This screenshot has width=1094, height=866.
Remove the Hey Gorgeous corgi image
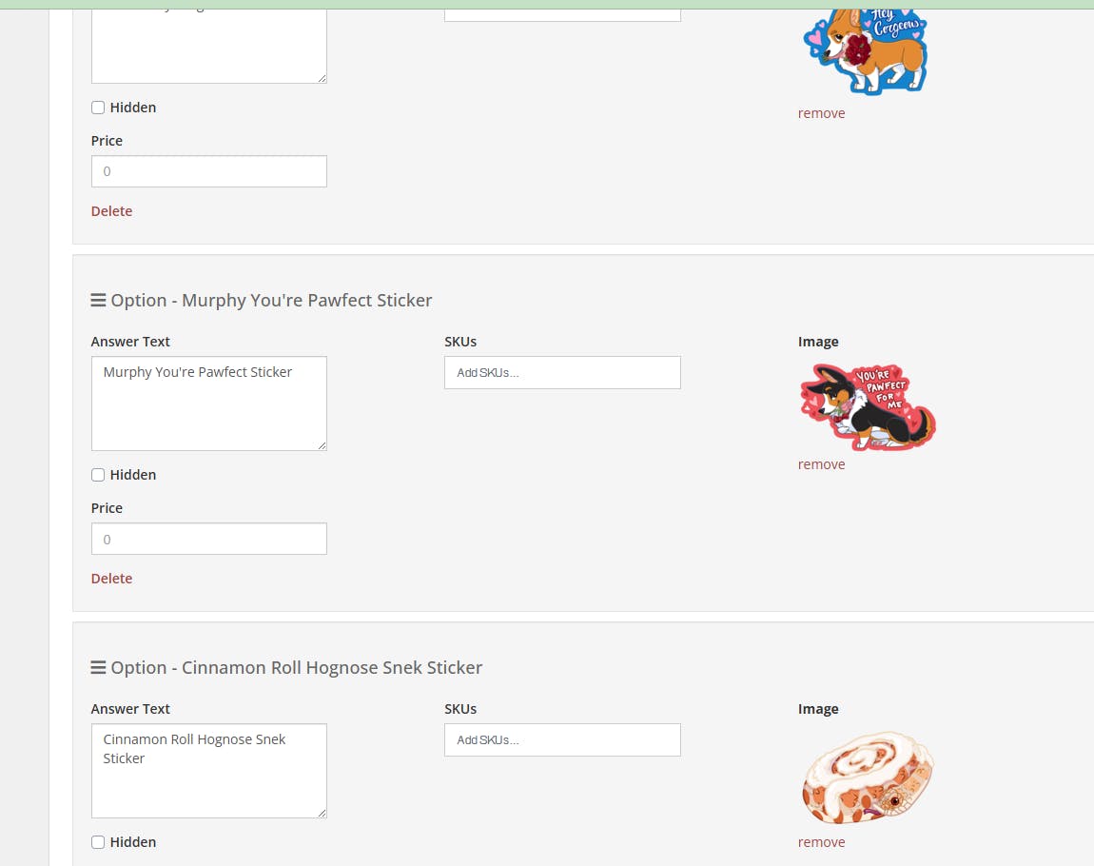(x=821, y=113)
